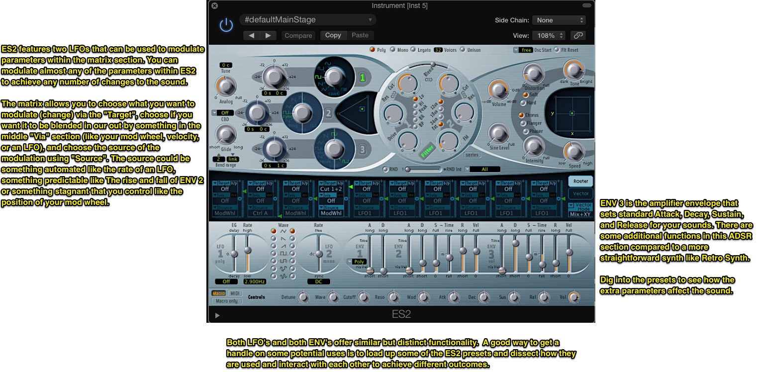This screenshot has width=757, height=372.
Task: Load the previous preset with left arrow
Action: [251, 35]
